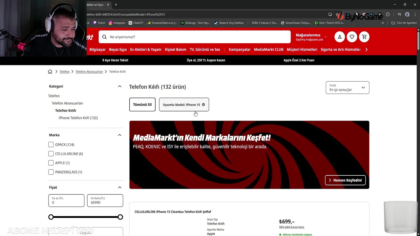Select Telefon Aksesuarları in category tree
The image size is (420, 236).
pos(67,103)
